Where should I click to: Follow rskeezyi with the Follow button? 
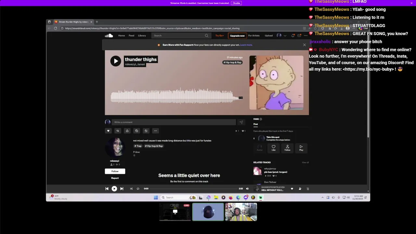tap(115, 171)
